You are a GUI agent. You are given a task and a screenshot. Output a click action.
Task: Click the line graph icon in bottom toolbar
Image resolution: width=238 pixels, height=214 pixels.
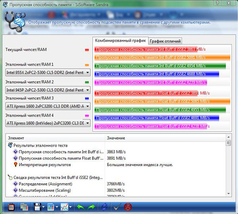click(64, 207)
